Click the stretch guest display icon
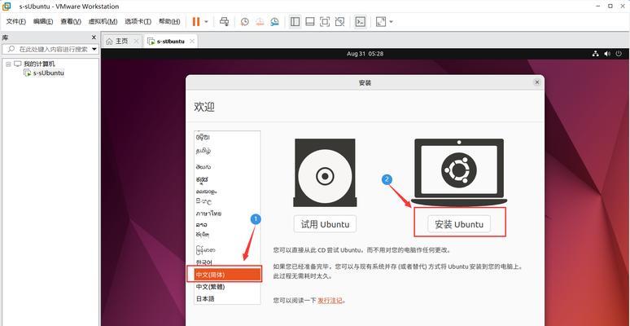 [380, 22]
